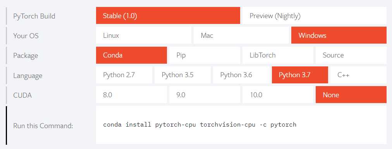Select C++ as the language
The height and width of the screenshot is (149, 392).
(359, 75)
